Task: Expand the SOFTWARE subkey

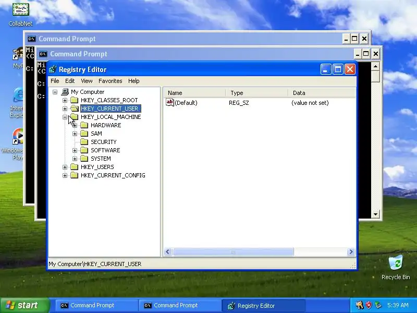Action: coord(75,150)
